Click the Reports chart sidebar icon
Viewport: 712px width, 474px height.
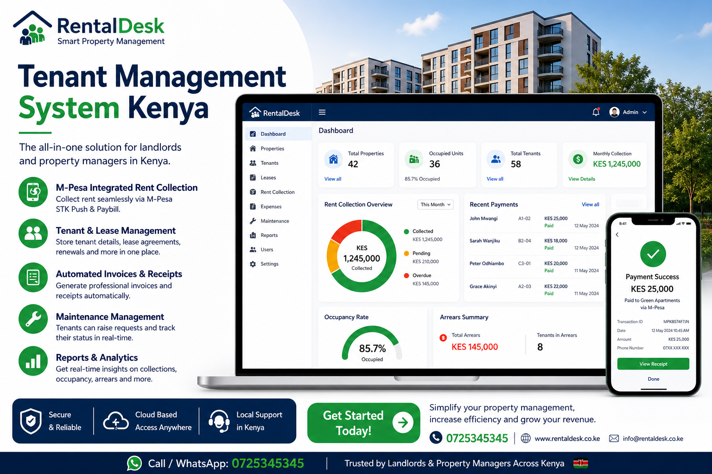253,235
